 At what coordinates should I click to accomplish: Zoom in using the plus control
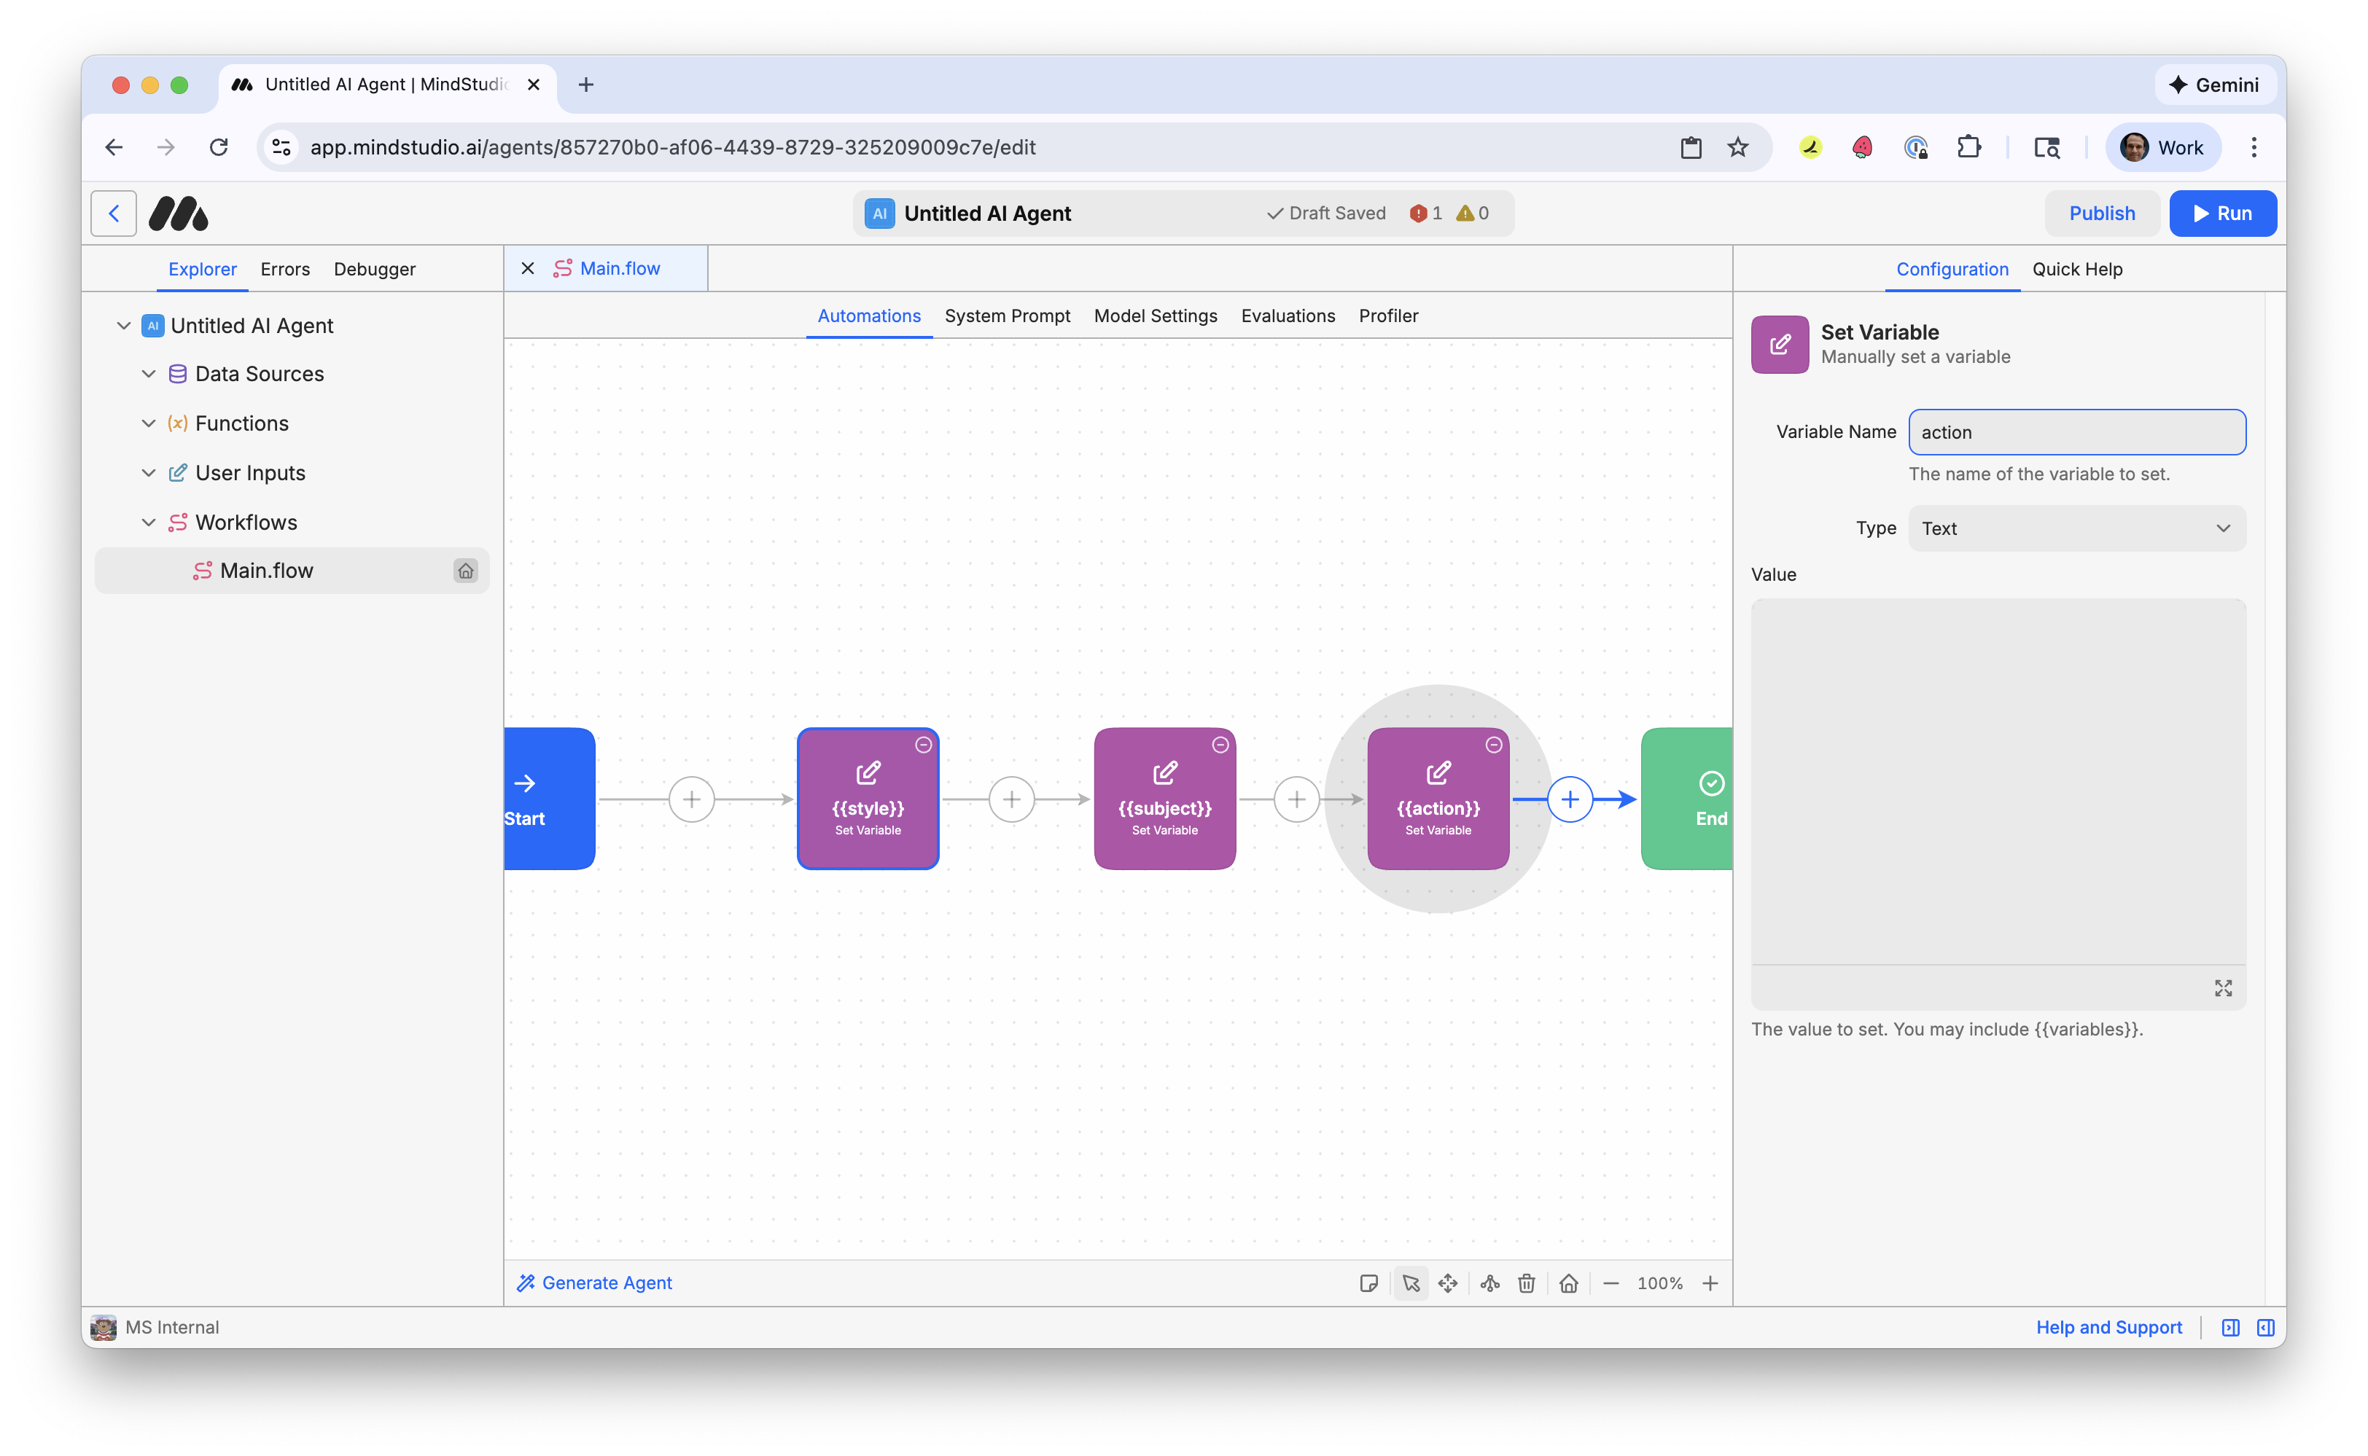click(1712, 1283)
